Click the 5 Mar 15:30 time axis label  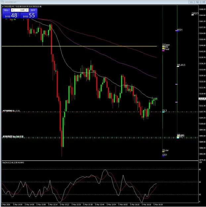point(76,205)
